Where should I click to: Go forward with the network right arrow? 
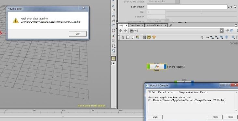pyautogui.click(x=125, y=30)
